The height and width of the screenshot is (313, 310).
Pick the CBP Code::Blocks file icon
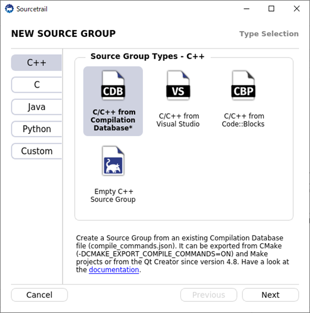pyautogui.click(x=243, y=85)
